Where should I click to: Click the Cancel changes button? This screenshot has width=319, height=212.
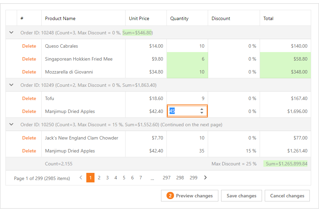click(x=287, y=196)
